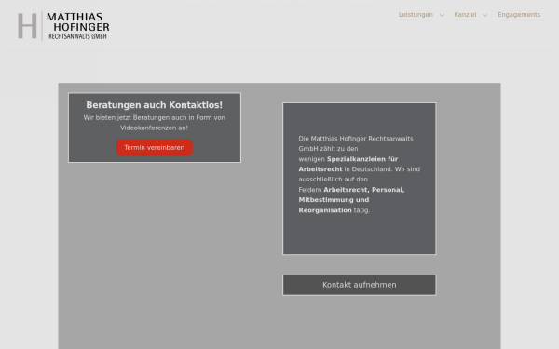Go to the Engagements page

tap(519, 15)
